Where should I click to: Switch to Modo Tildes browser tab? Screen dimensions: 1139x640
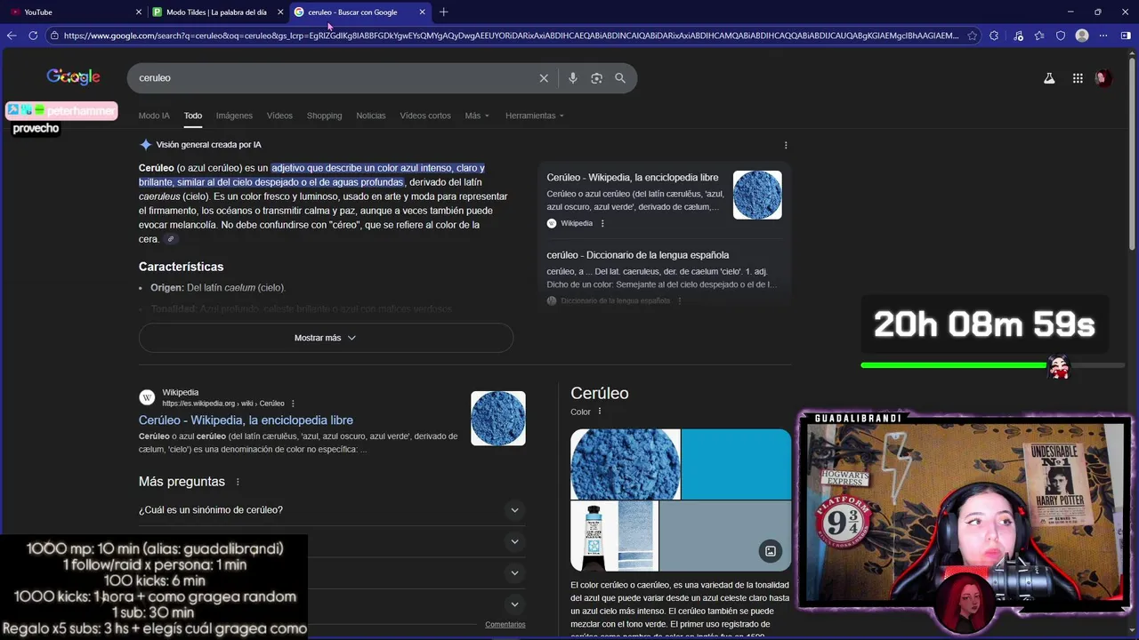[x=215, y=12]
